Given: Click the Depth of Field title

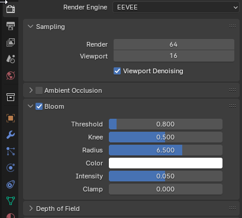Looking at the screenshot, I should (x=58, y=209).
